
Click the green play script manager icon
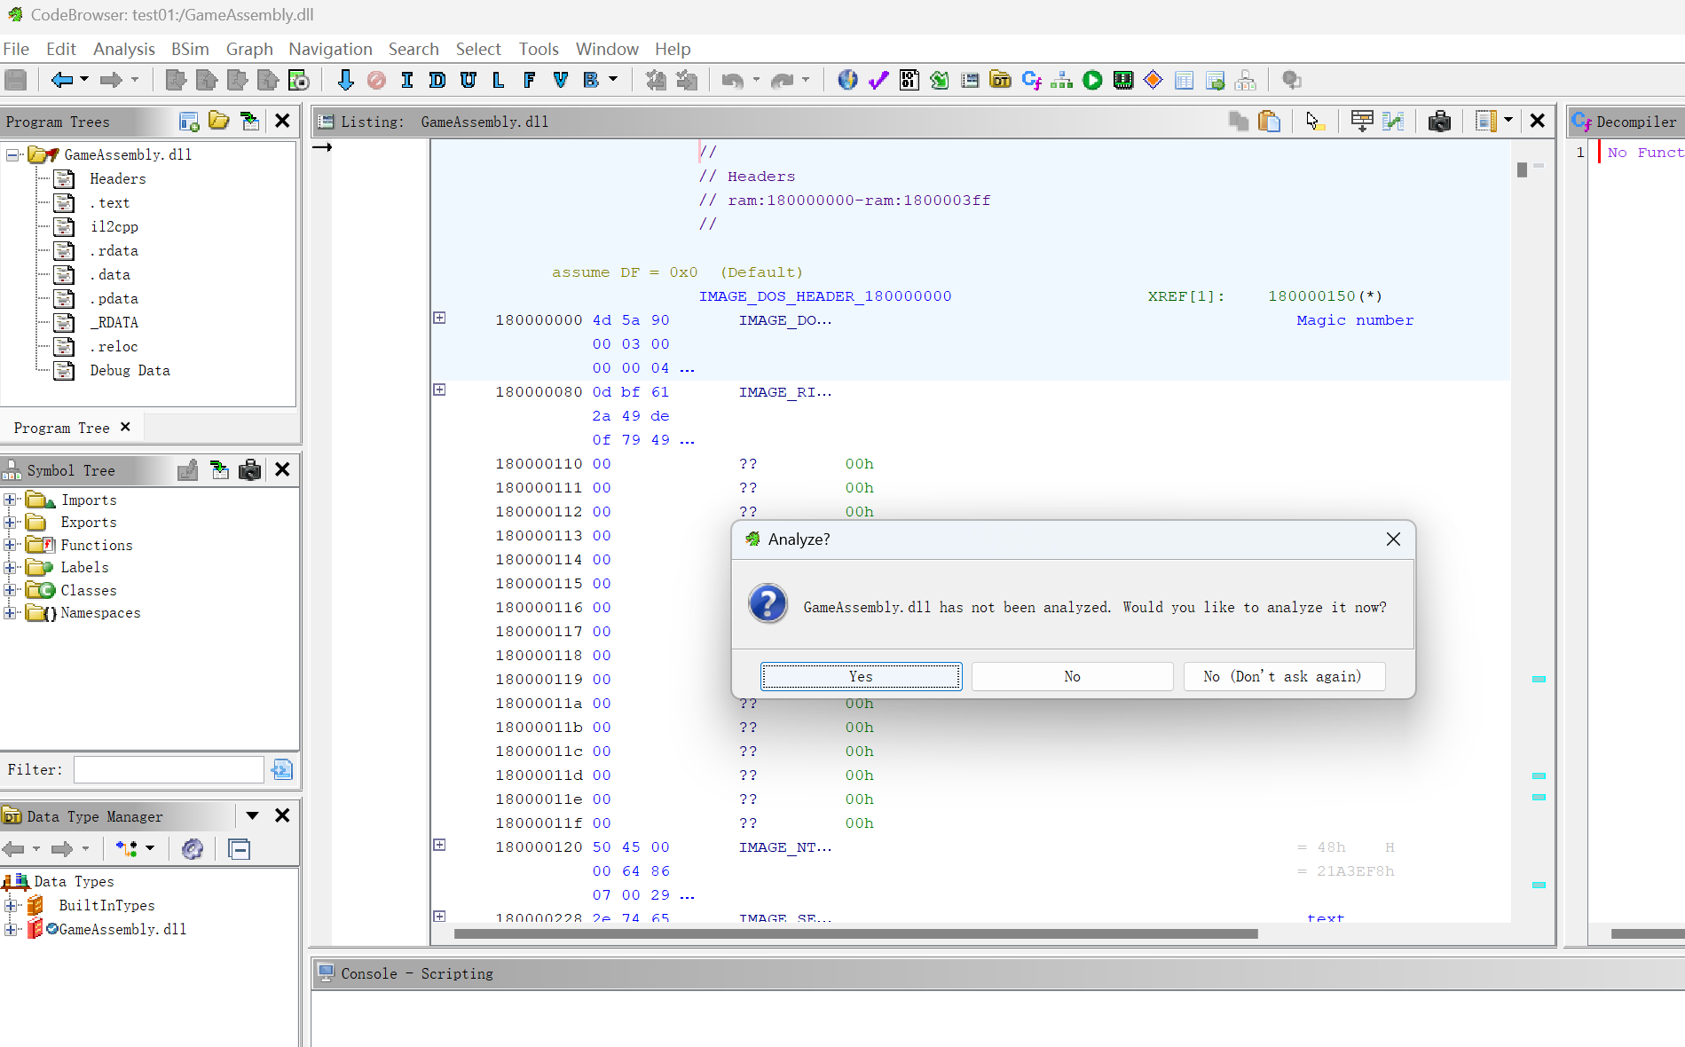click(1092, 80)
